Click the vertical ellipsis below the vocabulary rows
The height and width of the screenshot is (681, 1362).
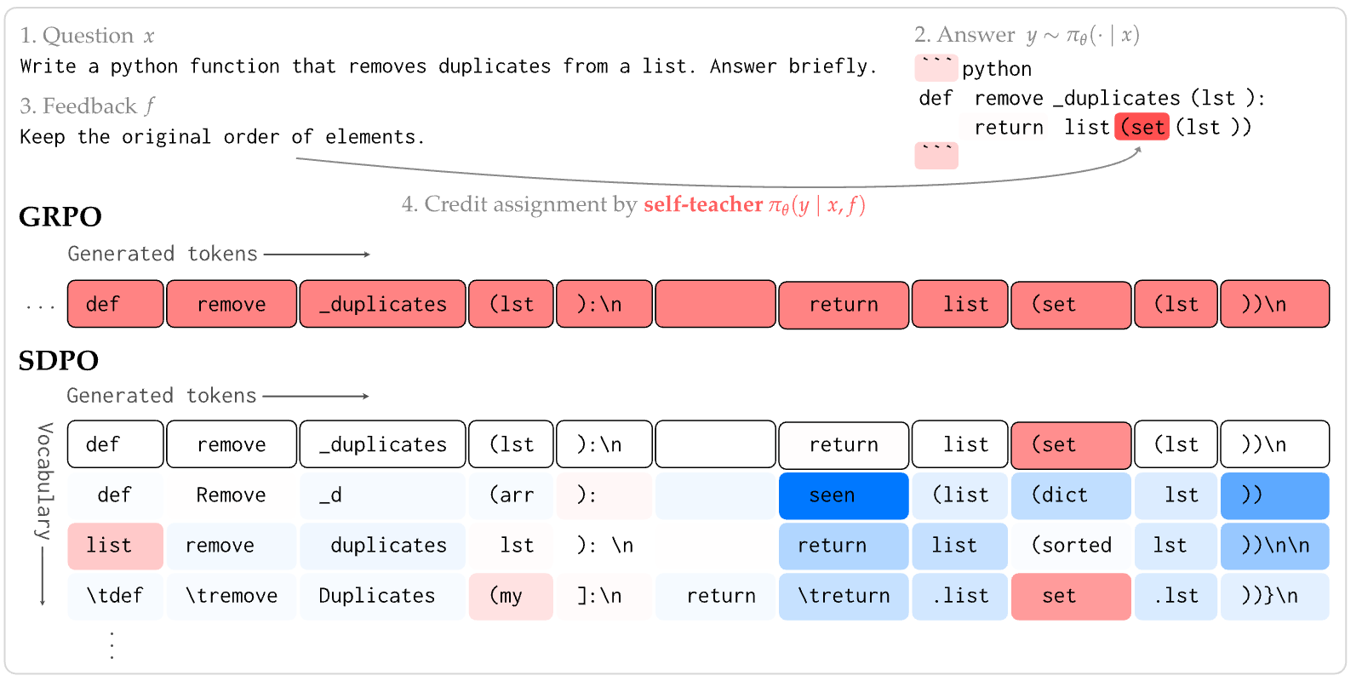click(x=112, y=644)
